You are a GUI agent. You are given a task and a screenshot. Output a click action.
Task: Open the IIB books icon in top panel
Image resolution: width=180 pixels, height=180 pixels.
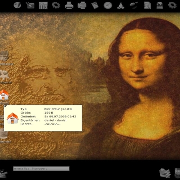pyautogui.click(x=43, y=5)
